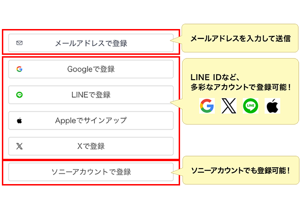Click ソニーアカウントで登録 label text

[x=91, y=172]
